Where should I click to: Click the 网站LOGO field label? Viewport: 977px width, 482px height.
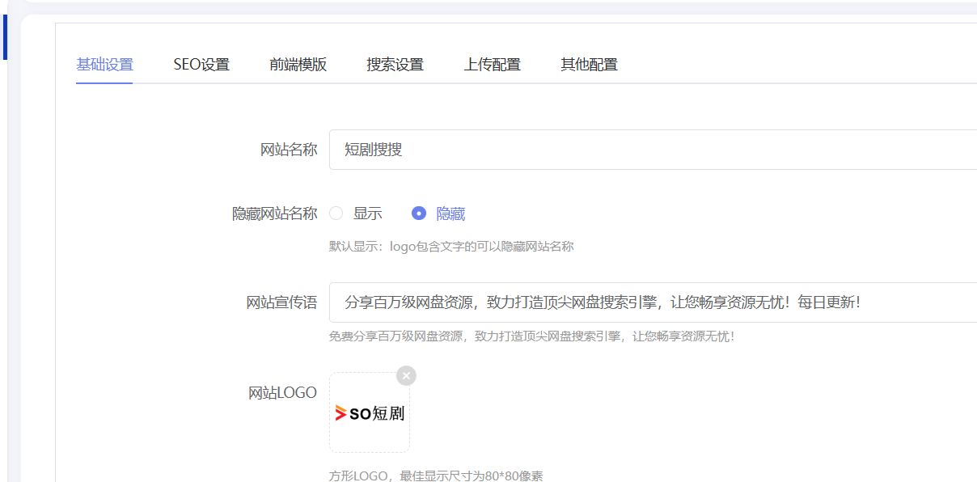pyautogui.click(x=282, y=393)
